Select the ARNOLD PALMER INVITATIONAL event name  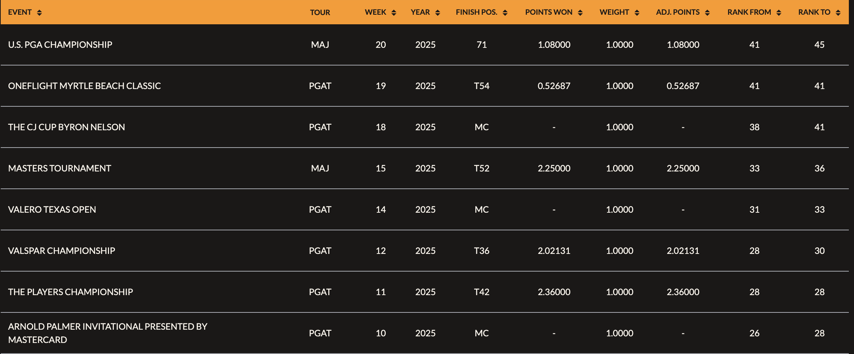coord(108,333)
